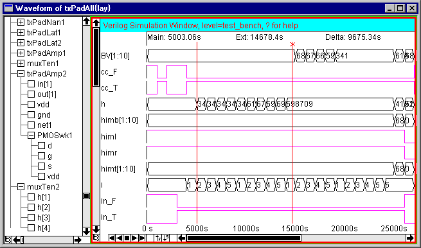The width and height of the screenshot is (421, 248).
Task: Play the waveform forward
Action: point(134,238)
